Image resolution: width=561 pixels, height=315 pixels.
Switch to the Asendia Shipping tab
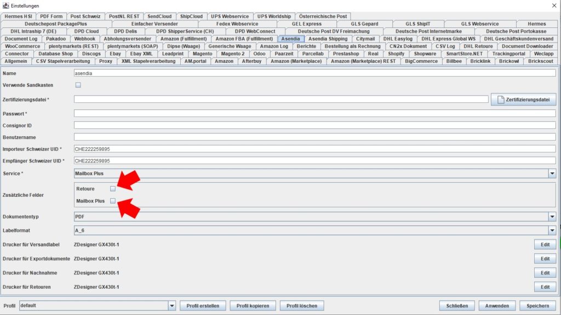click(328, 39)
